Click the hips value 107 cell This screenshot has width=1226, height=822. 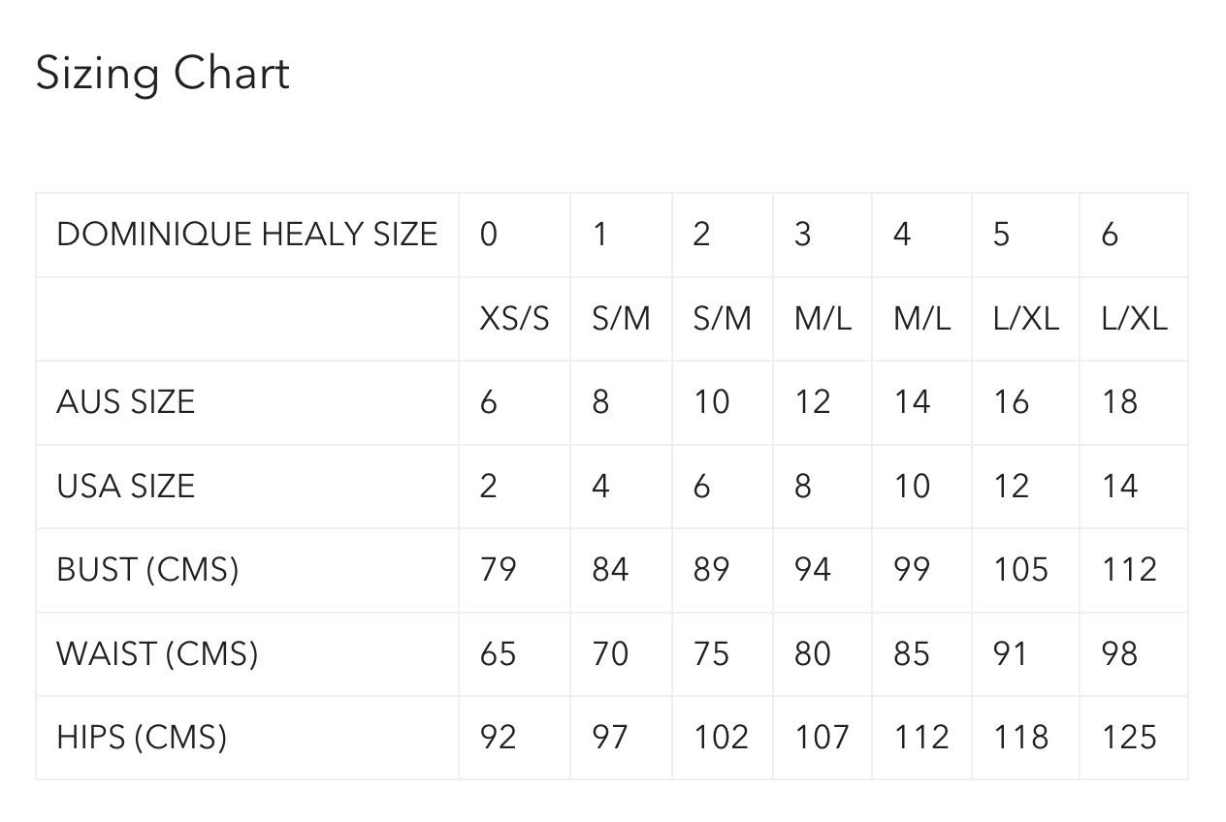tap(822, 738)
